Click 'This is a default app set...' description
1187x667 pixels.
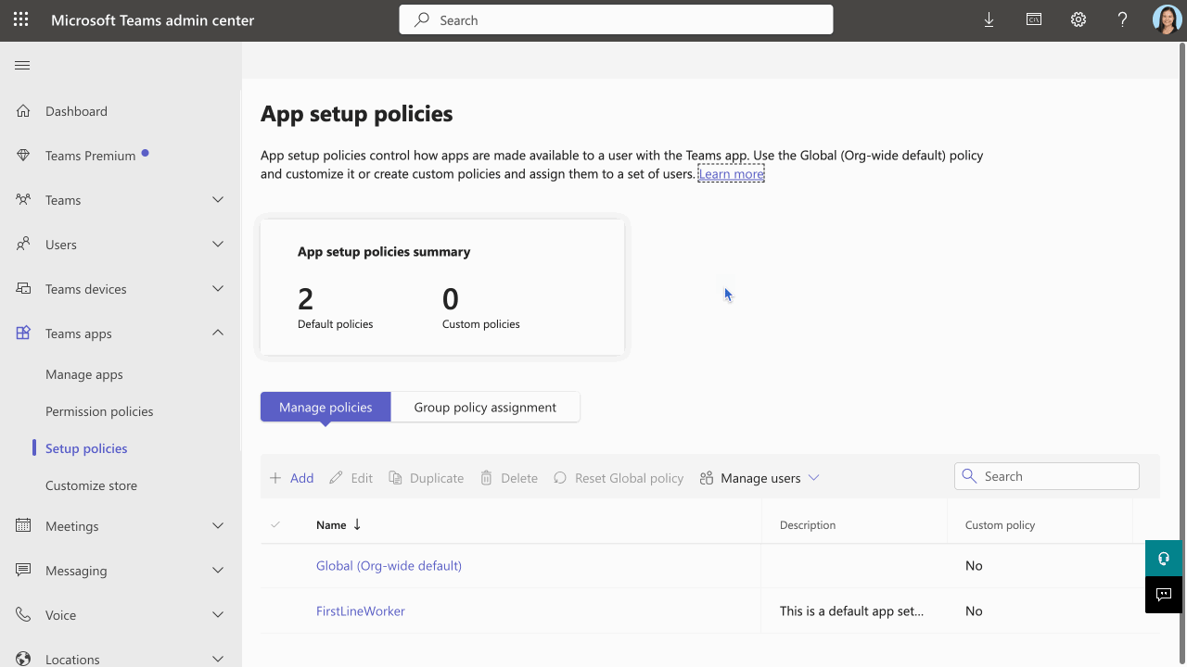pyautogui.click(x=851, y=610)
